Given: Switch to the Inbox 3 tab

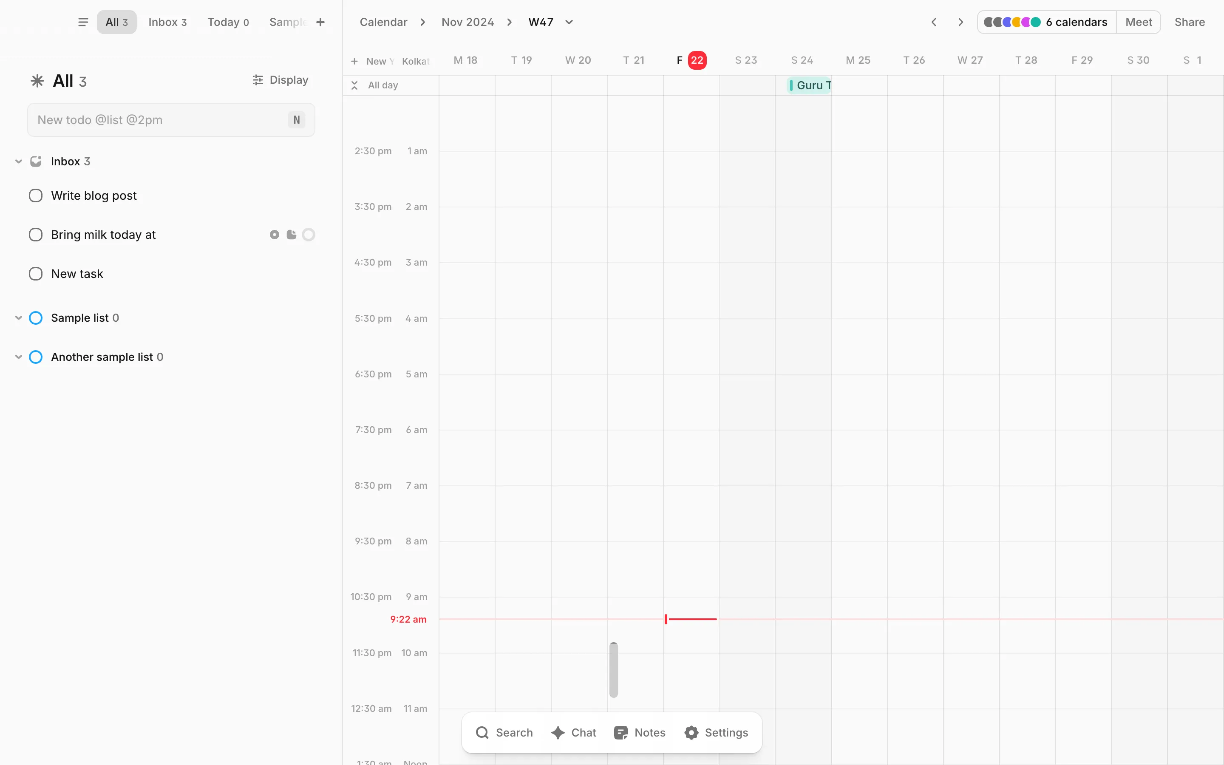Looking at the screenshot, I should (167, 22).
